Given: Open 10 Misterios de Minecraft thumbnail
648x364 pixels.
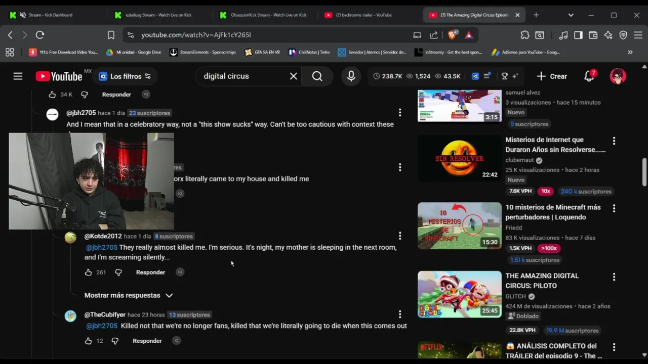Looking at the screenshot, I should pos(460,226).
